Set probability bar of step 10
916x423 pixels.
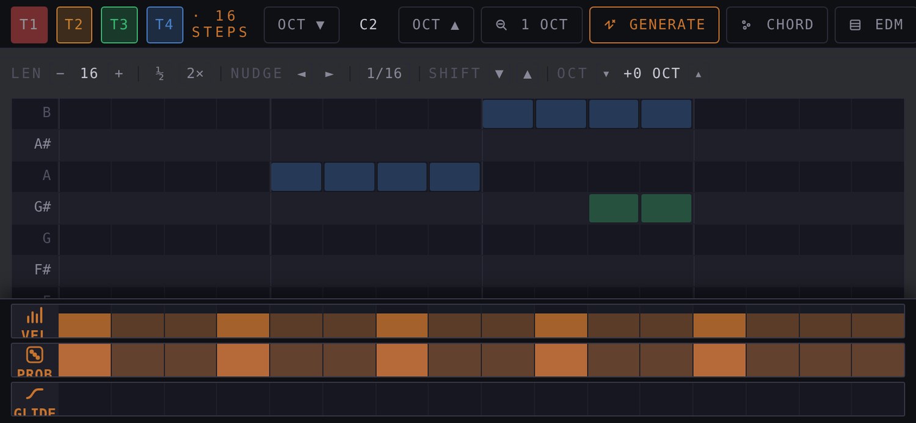pos(561,360)
